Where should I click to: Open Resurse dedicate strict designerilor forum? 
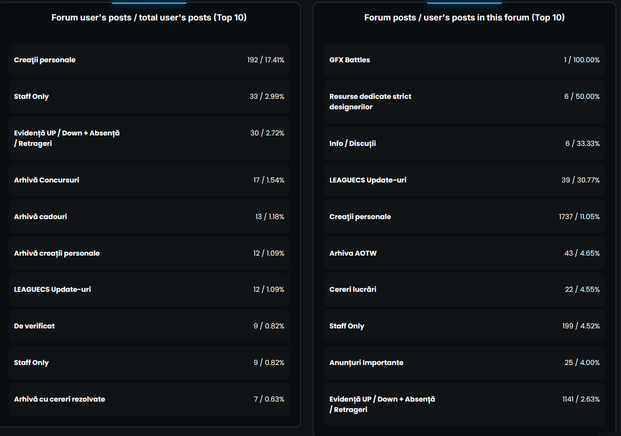click(370, 102)
